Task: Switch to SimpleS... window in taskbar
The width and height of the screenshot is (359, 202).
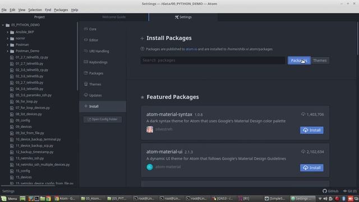Action: [x=275, y=199]
